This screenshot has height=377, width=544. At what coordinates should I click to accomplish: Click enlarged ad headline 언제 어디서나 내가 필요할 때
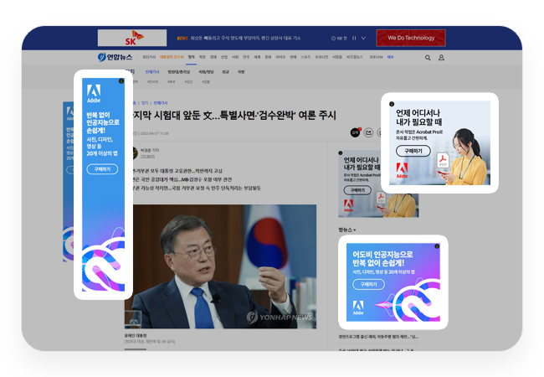419,117
